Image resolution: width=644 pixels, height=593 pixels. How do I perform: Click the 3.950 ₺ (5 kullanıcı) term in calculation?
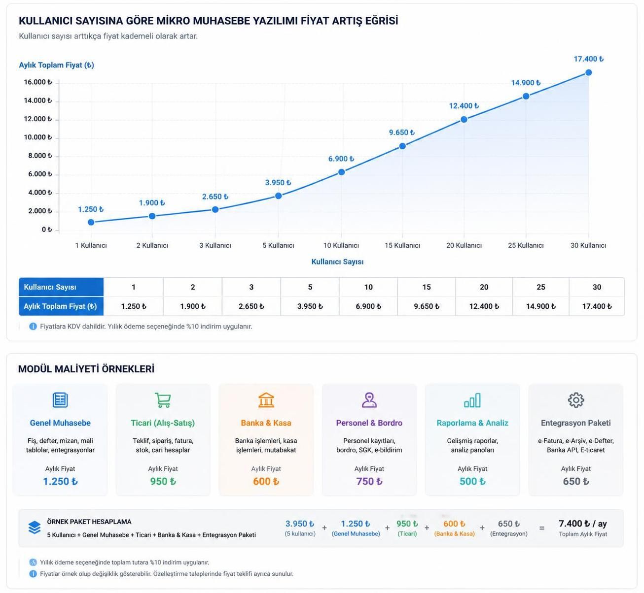click(x=300, y=528)
